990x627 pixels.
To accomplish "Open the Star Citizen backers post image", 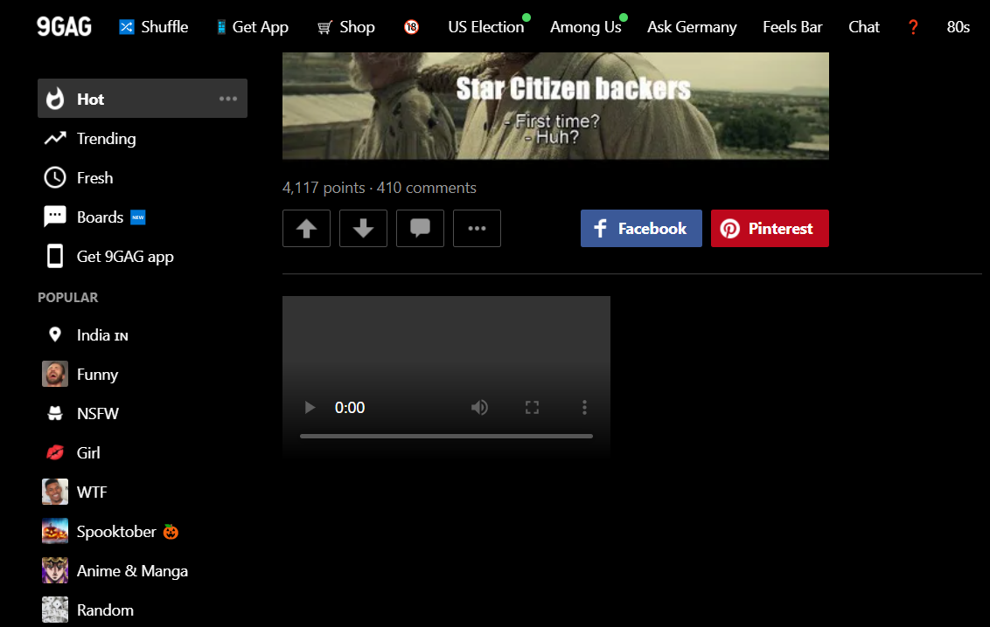I will pyautogui.click(x=555, y=106).
